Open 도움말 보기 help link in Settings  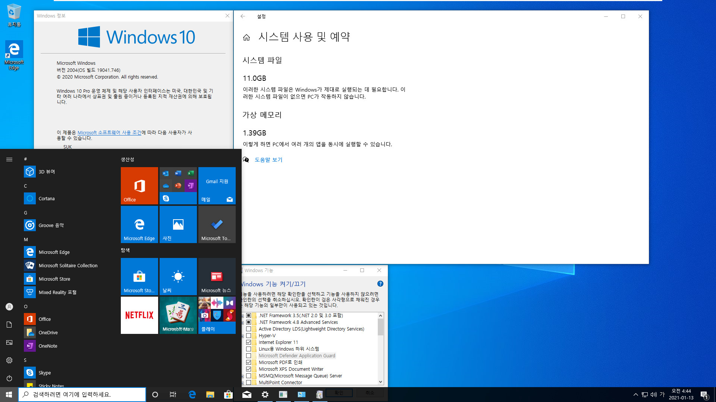tap(268, 160)
